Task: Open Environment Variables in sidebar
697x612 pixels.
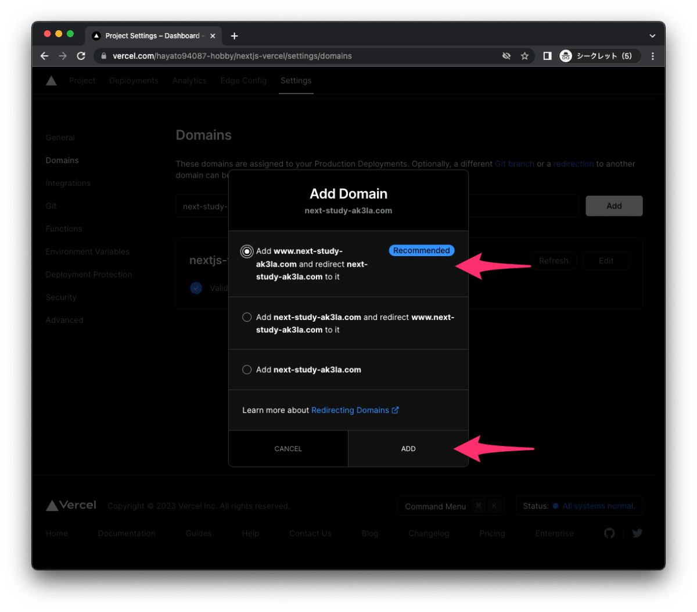Action: [88, 251]
